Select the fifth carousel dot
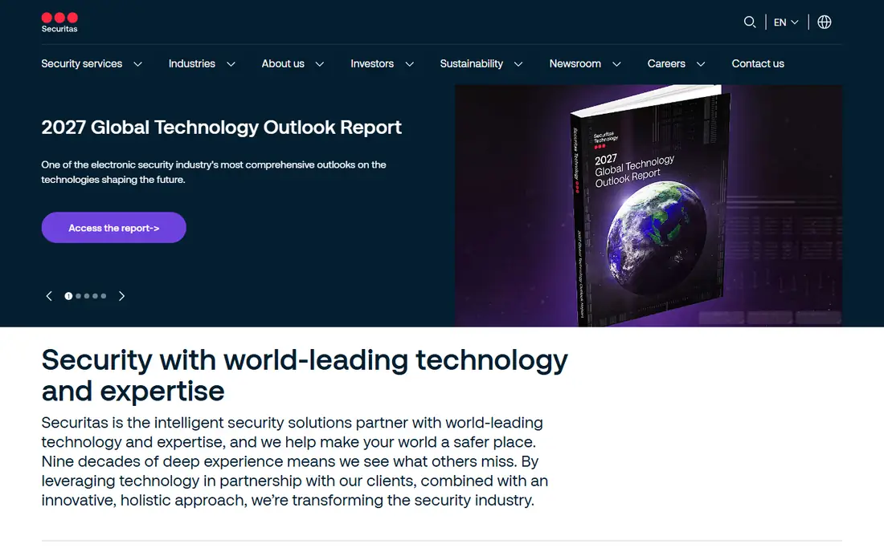Image resolution: width=884 pixels, height=552 pixels. (103, 296)
